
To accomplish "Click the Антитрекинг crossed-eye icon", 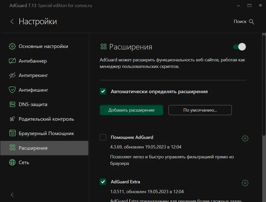I will pyautogui.click(x=12, y=75).
